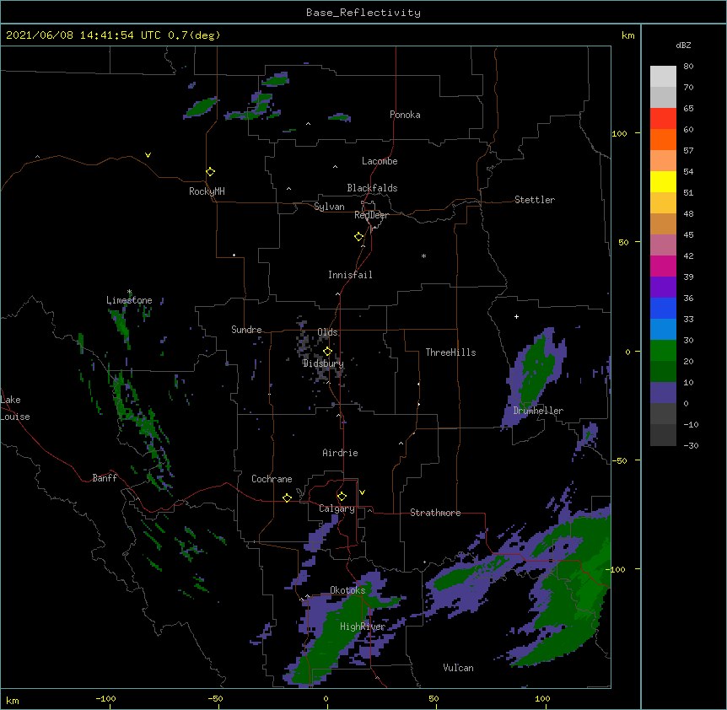Click the -30 value on dBZ legend

tap(691, 445)
